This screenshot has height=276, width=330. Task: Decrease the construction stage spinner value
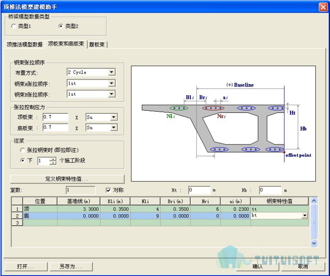[53, 163]
